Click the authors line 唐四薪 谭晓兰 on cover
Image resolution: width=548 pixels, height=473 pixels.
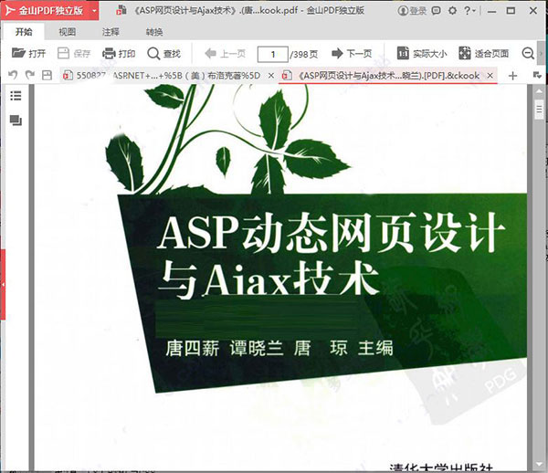(x=279, y=348)
